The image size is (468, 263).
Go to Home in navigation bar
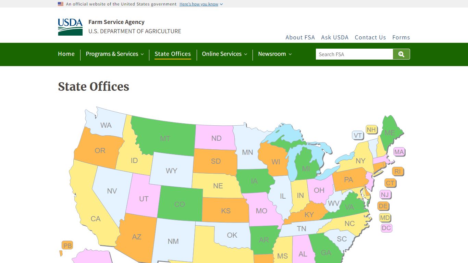(66, 54)
